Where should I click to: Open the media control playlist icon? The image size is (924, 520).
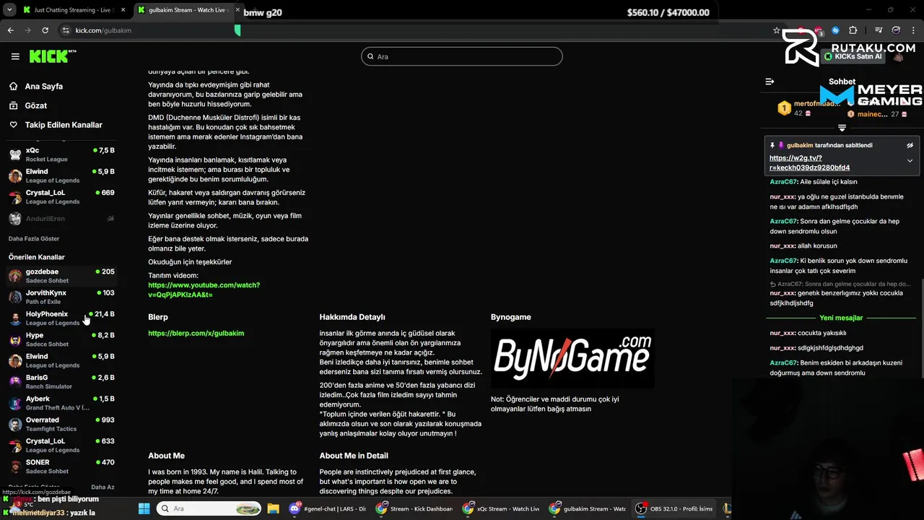(x=879, y=30)
